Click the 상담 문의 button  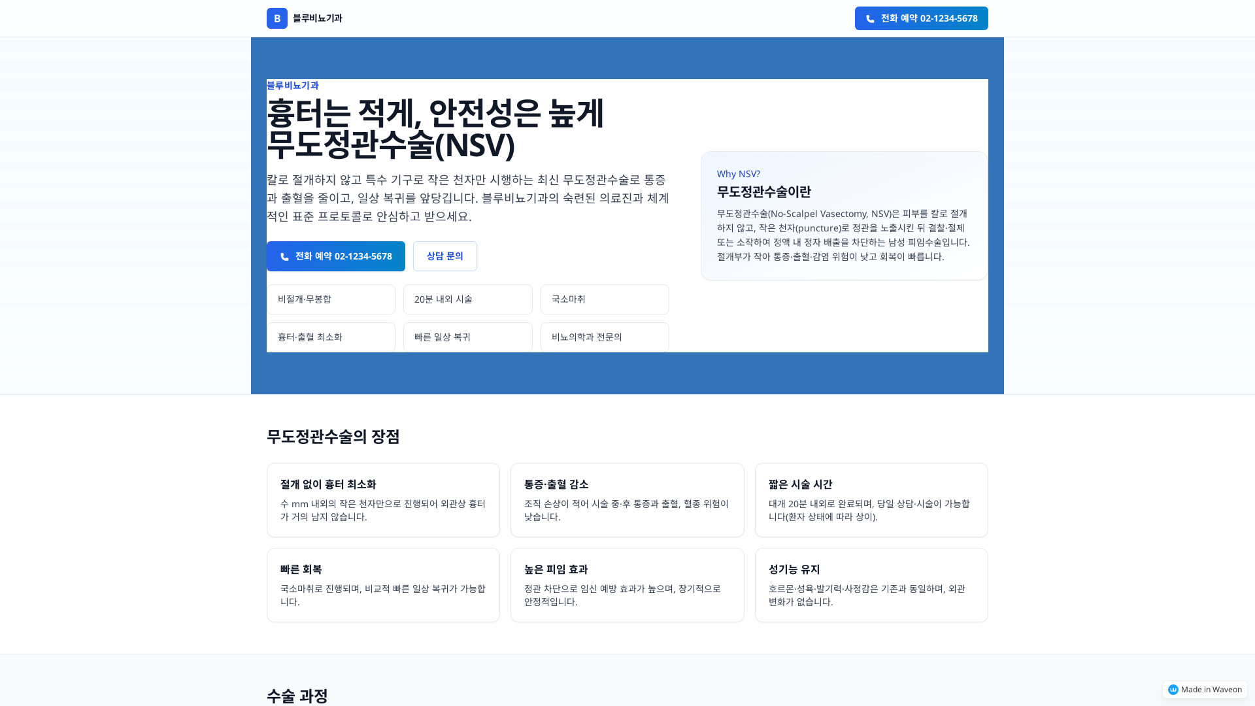click(x=444, y=256)
